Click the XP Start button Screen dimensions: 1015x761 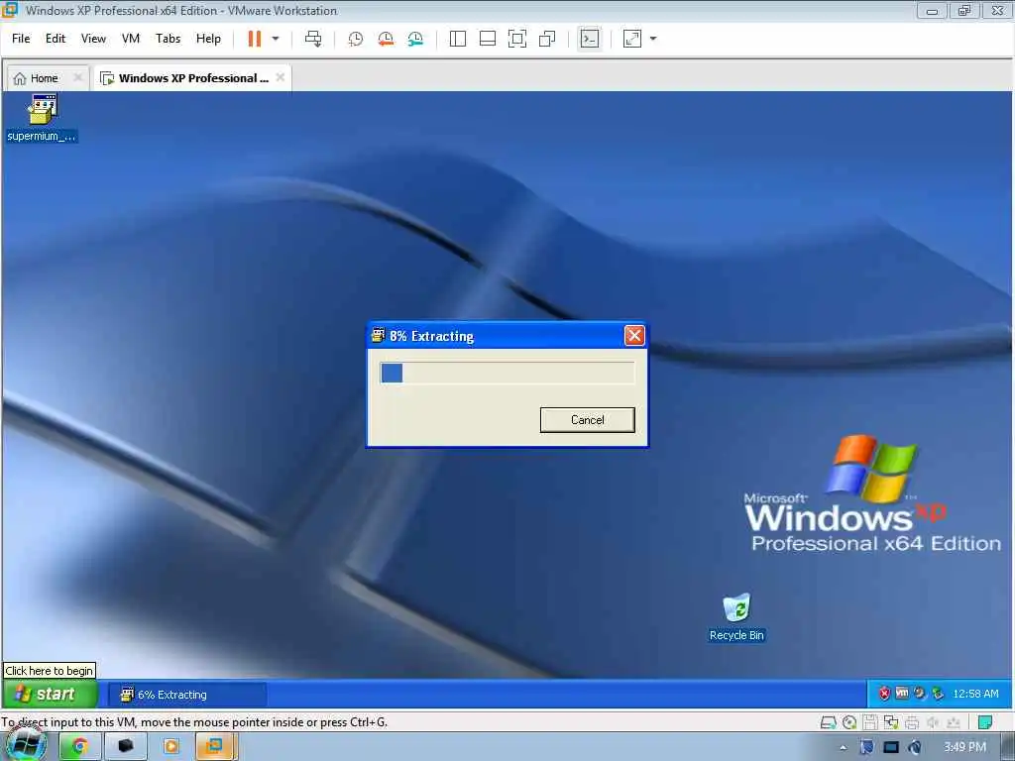coord(50,695)
